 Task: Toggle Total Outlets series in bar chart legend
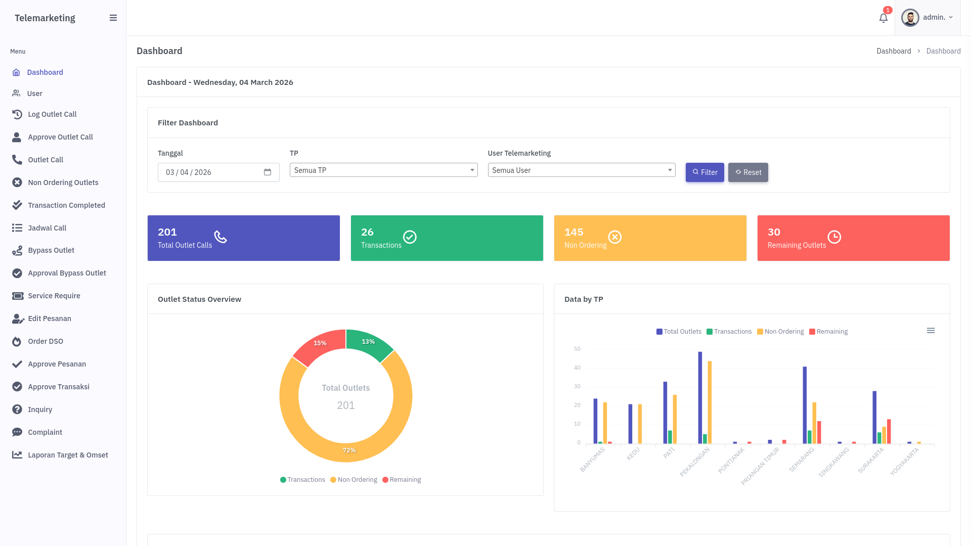coord(679,332)
